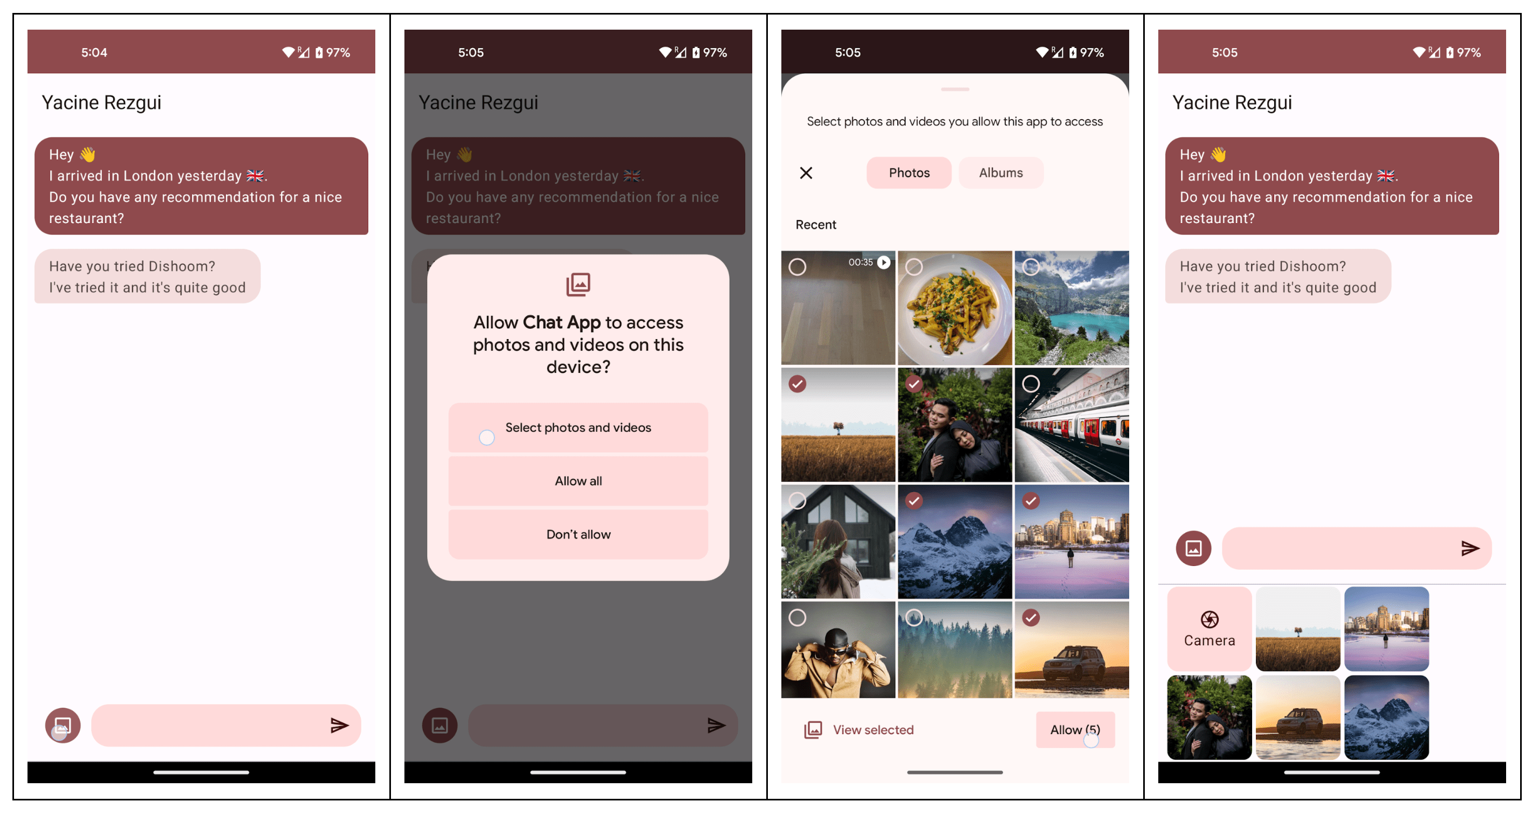Tap Select photos and videos option

point(577,427)
